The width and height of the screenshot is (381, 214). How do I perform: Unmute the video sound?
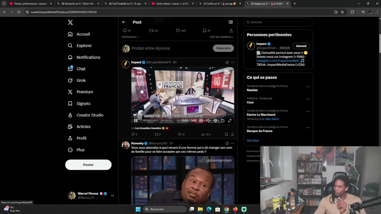click(x=208, y=121)
